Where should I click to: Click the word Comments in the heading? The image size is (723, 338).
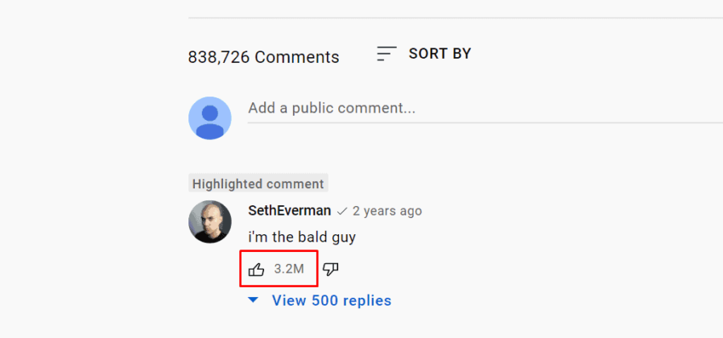coord(297,57)
